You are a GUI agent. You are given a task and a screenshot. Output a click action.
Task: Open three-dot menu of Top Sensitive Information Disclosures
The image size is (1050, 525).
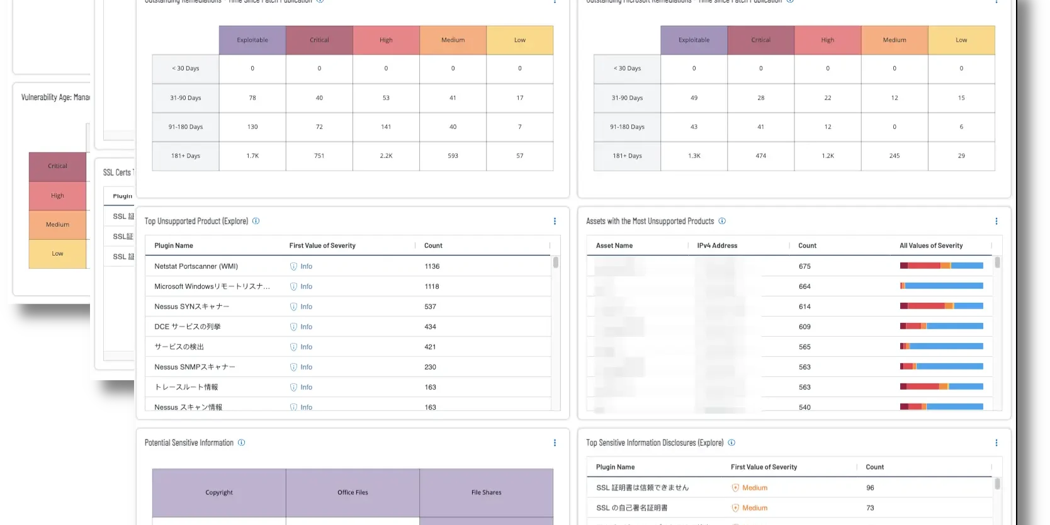[x=996, y=443]
